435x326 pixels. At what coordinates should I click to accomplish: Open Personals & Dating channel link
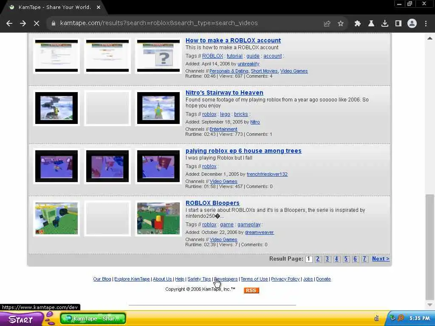point(229,71)
